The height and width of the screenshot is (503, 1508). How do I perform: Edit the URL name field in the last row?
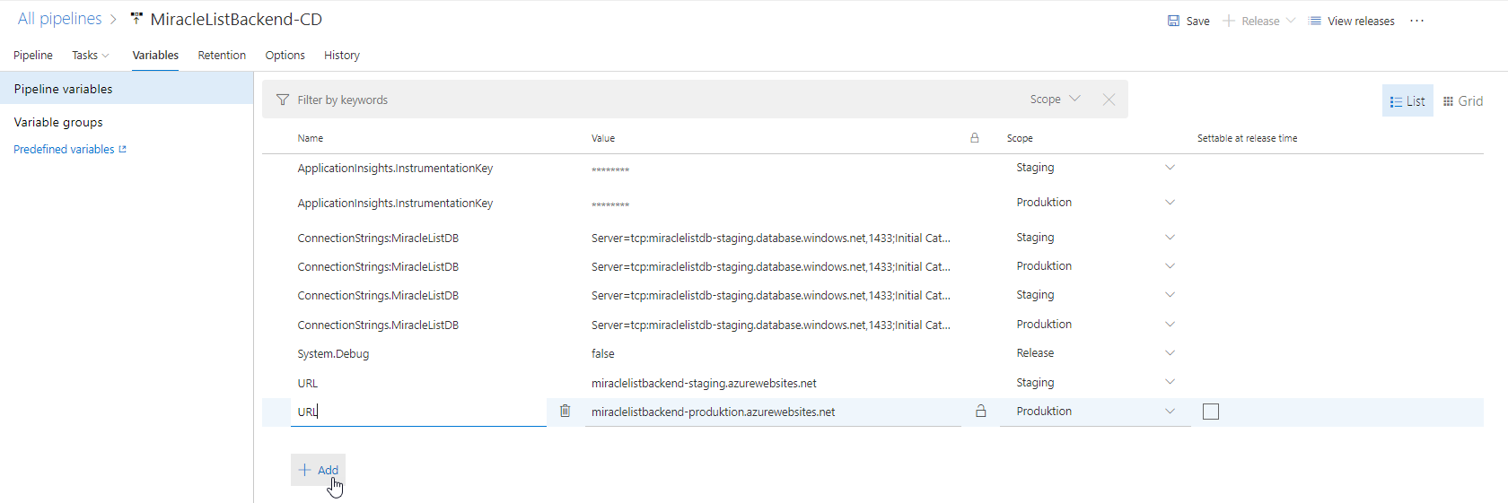click(418, 412)
